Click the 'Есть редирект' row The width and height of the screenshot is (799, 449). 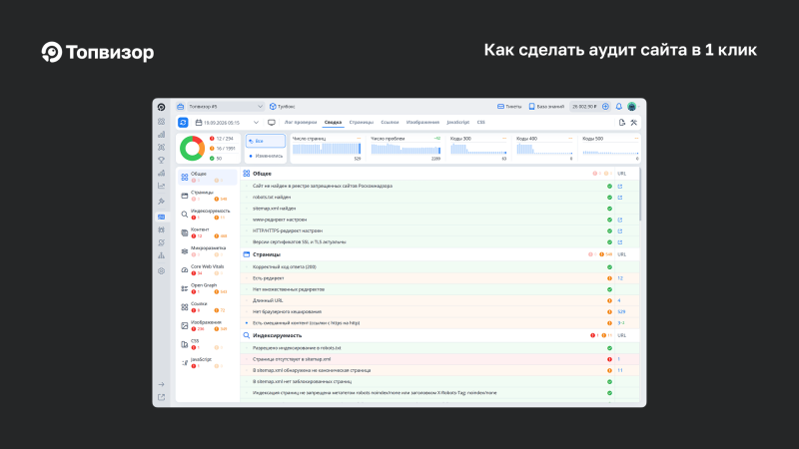[440, 278]
